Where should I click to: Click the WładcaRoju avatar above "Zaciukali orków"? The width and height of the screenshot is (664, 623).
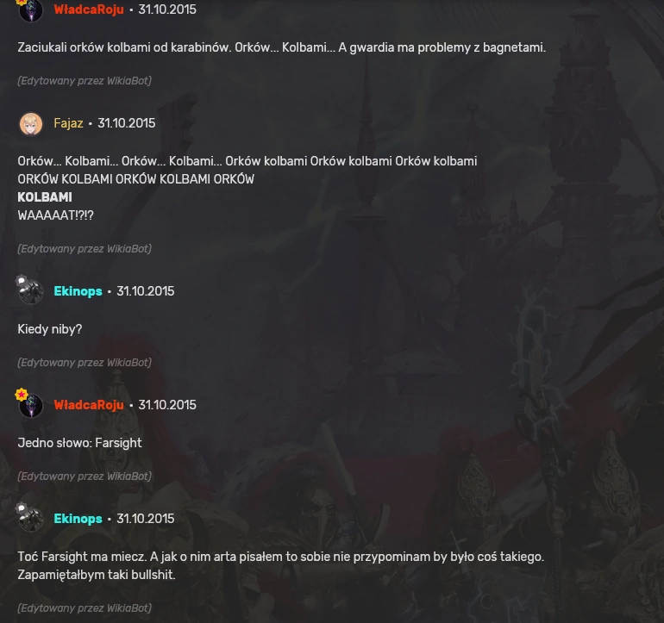pyautogui.click(x=31, y=10)
